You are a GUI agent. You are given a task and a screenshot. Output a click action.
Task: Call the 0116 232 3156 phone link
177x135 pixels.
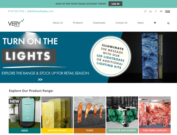point(16,11)
